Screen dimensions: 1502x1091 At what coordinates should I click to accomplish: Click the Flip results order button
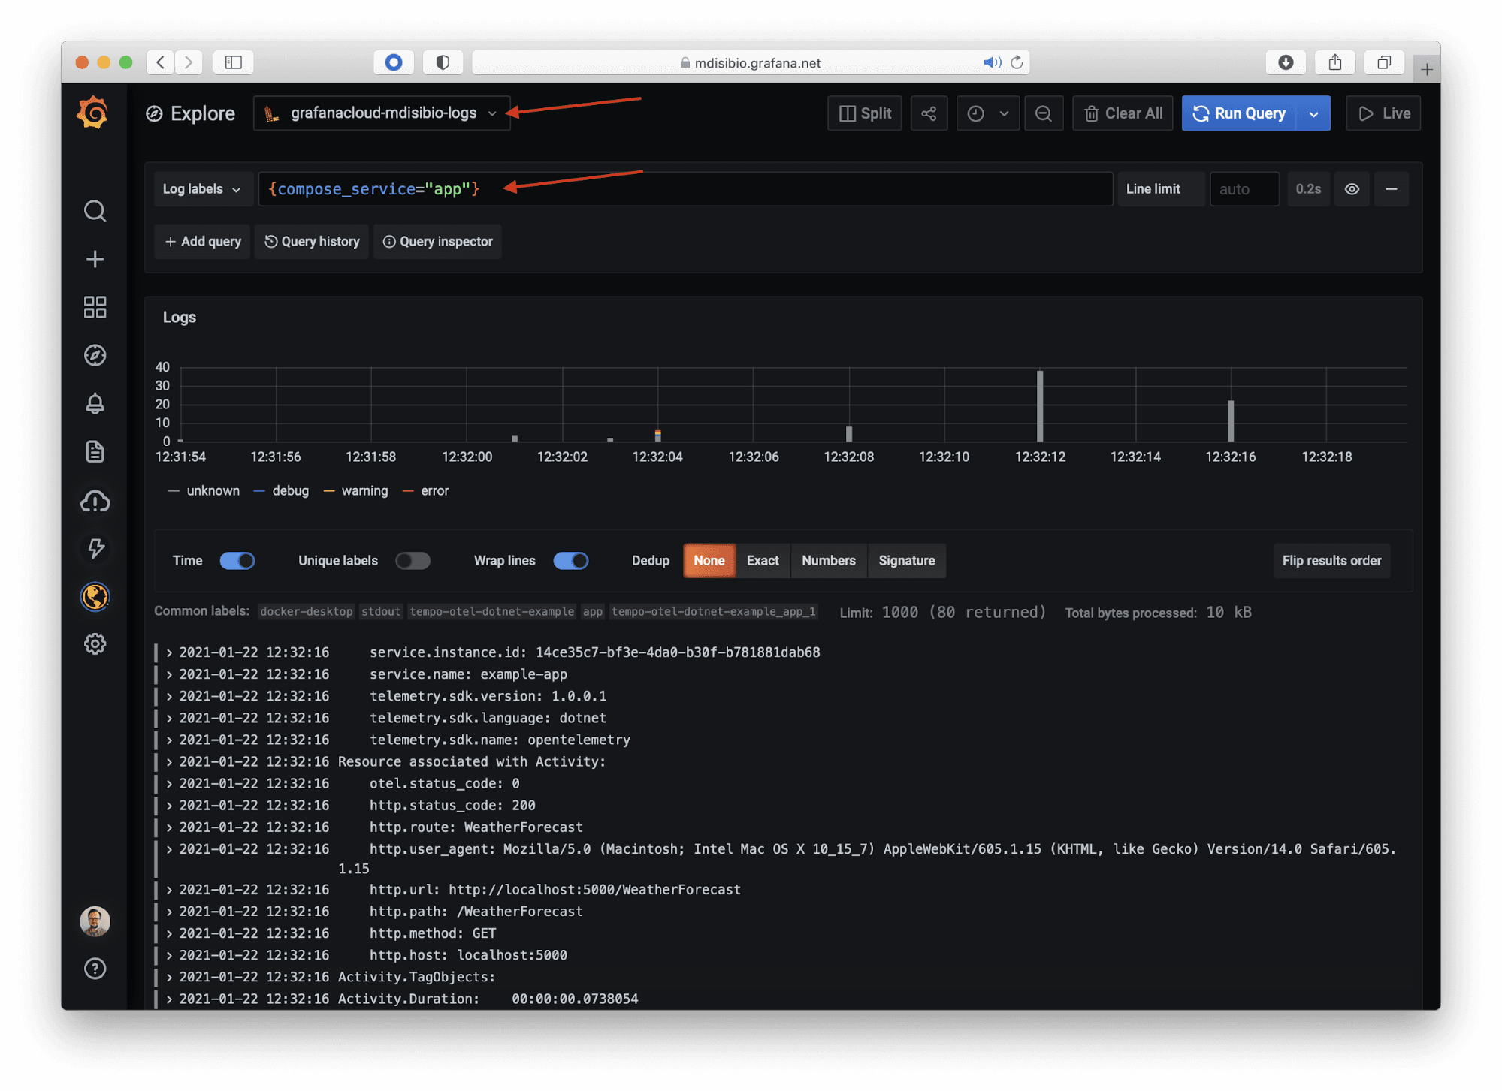1331,561
